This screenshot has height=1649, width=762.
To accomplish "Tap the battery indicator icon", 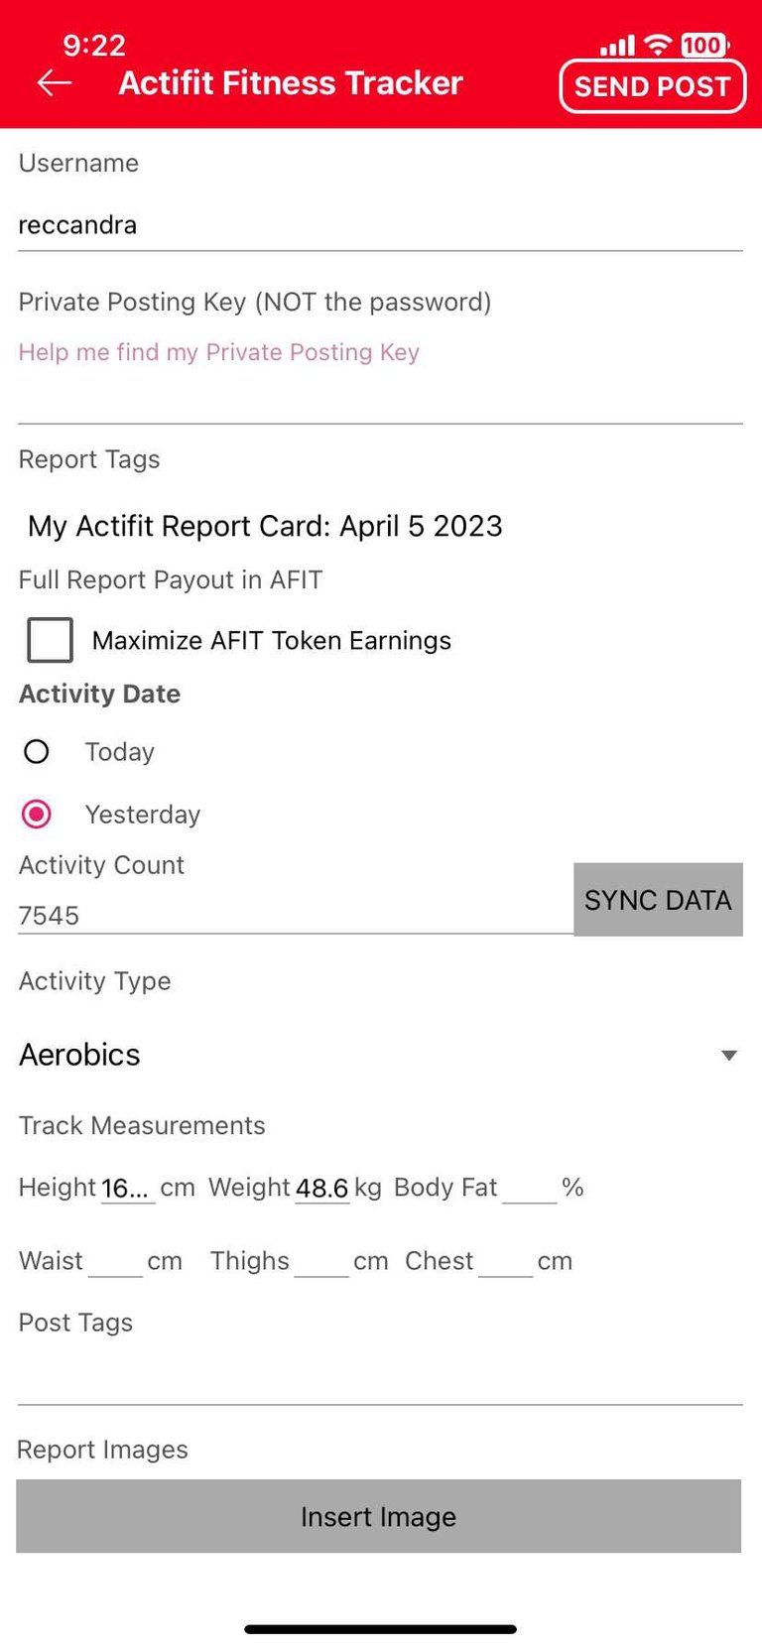I will [704, 45].
